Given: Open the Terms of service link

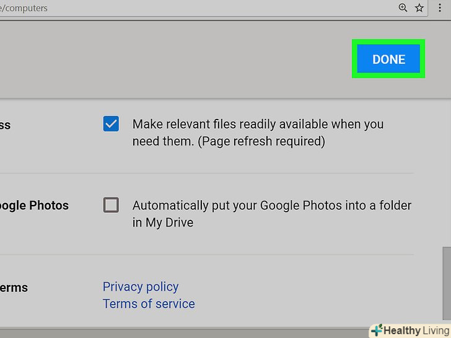Looking at the screenshot, I should click(149, 304).
